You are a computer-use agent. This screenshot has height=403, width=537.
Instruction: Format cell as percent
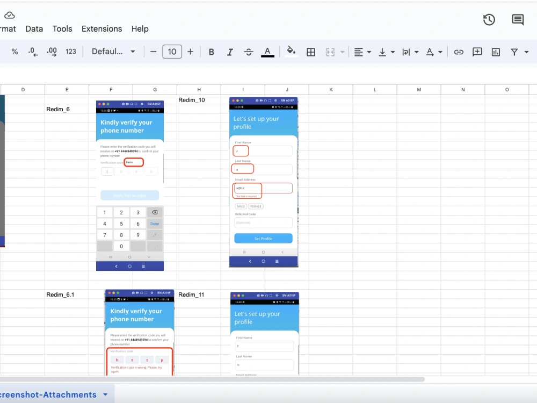coord(14,52)
